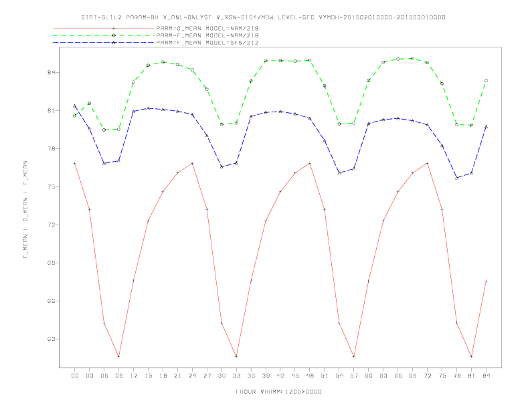
Task: Click x-axis tick label 15
Action: pyautogui.click(x=149, y=376)
